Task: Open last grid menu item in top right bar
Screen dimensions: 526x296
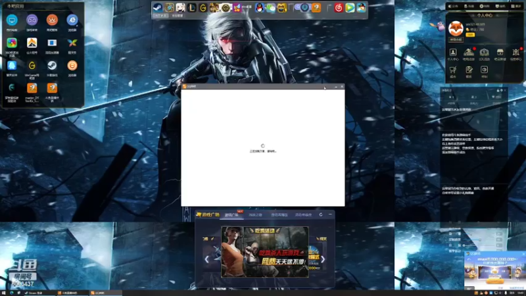Action: [x=516, y=6]
